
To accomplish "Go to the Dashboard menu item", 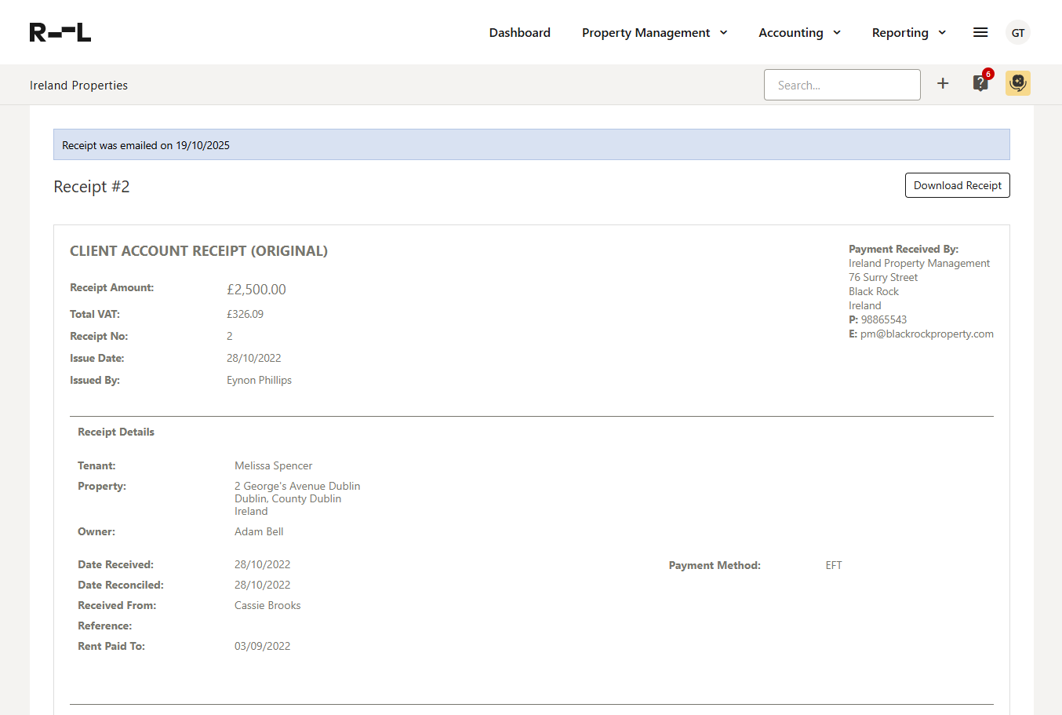I will (519, 33).
